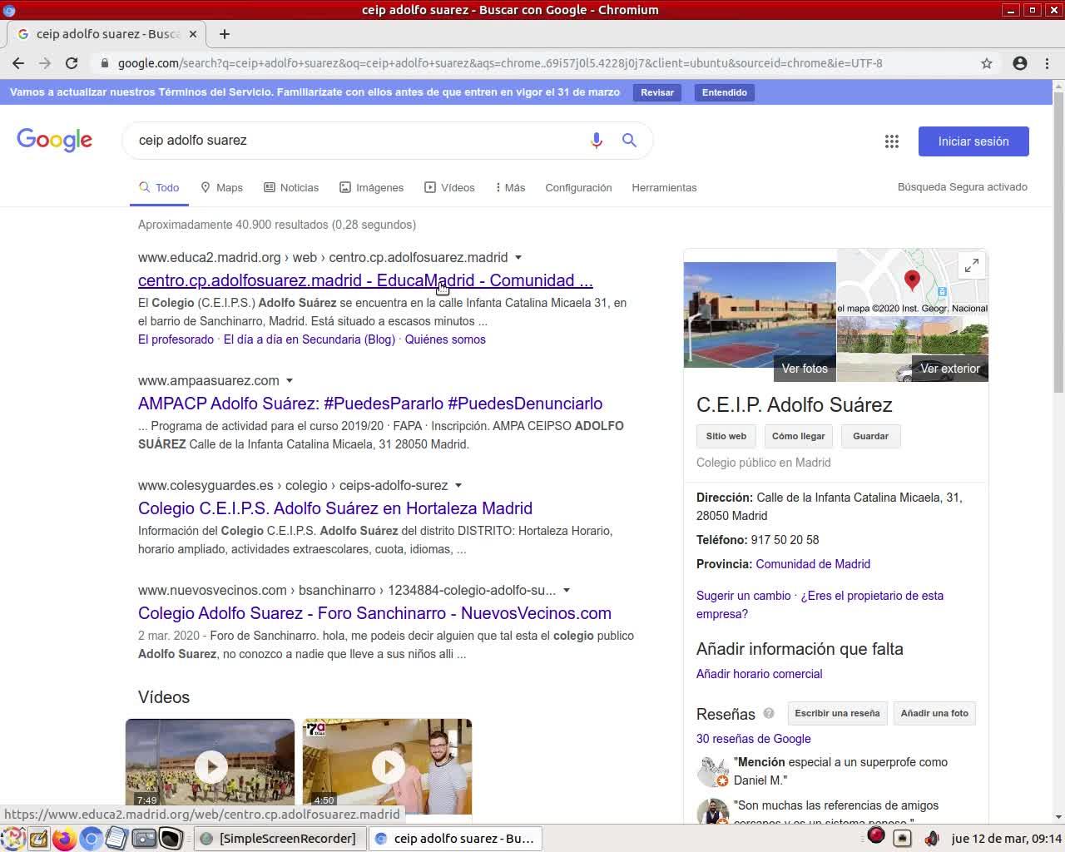Switch to the Imágenes tab

[372, 188]
